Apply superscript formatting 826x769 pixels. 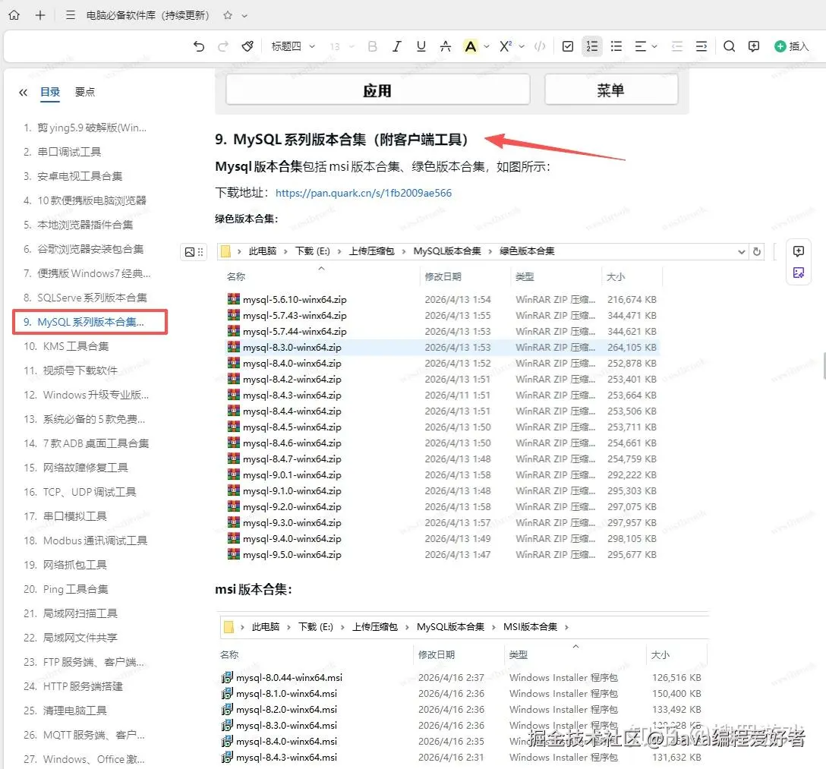tap(506, 46)
